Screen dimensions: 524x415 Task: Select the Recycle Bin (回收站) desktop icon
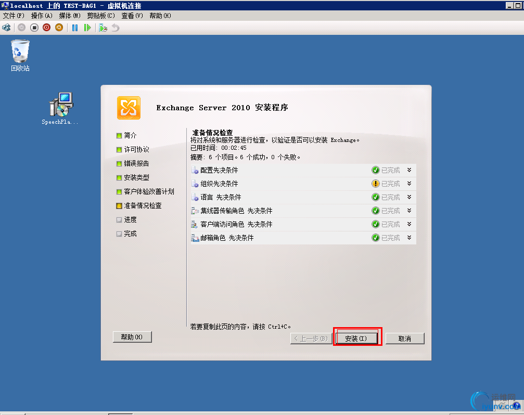coord(20,56)
